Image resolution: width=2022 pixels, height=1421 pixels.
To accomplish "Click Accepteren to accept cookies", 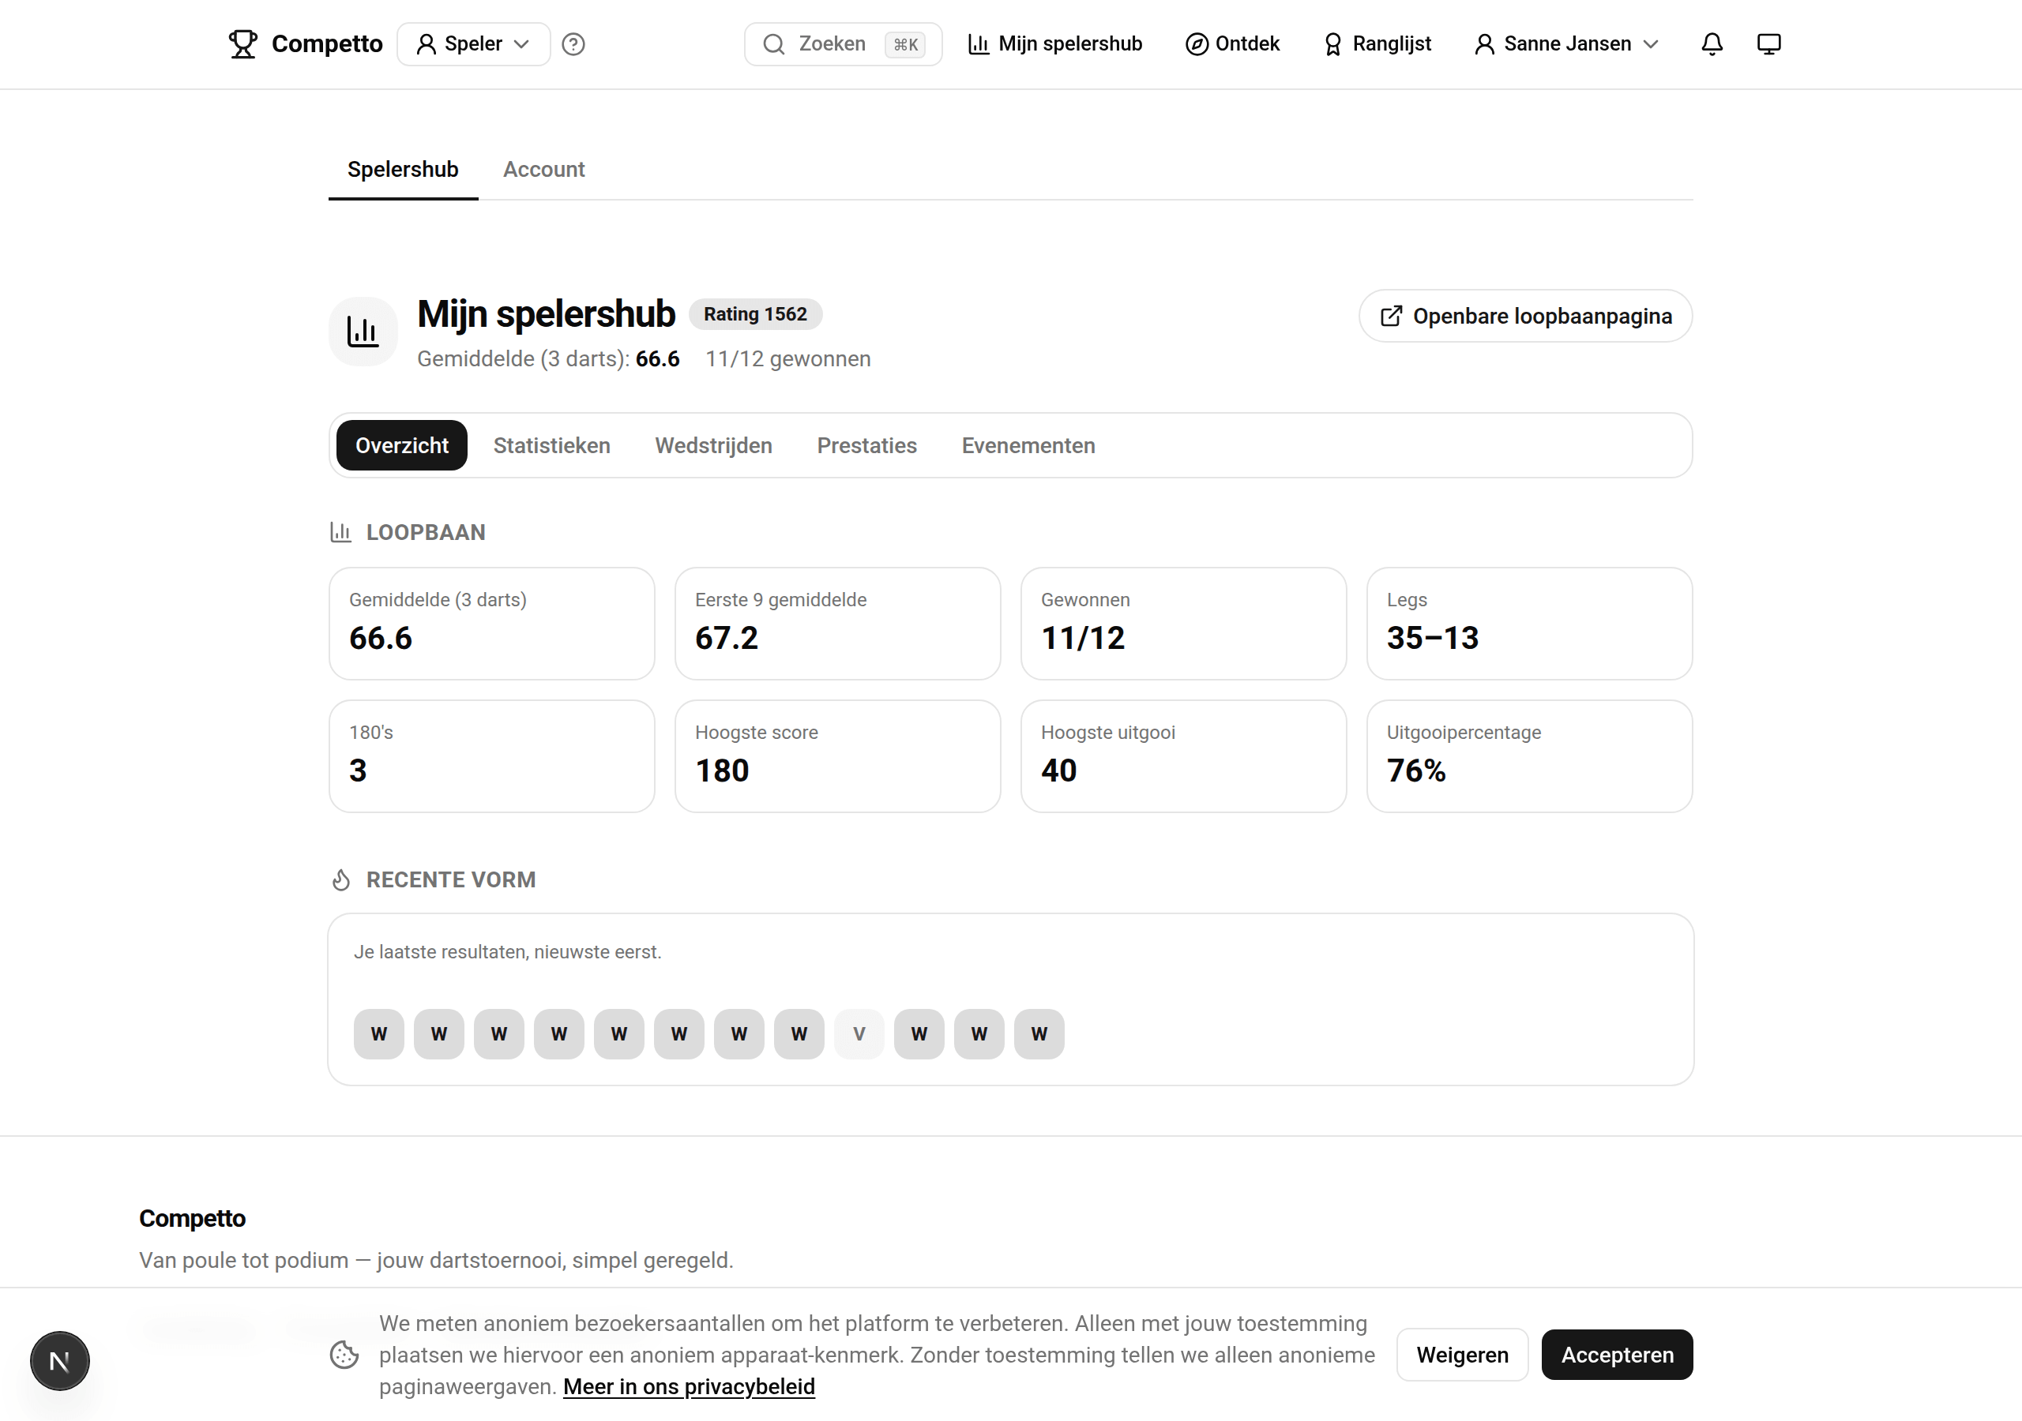I will pos(1617,1355).
